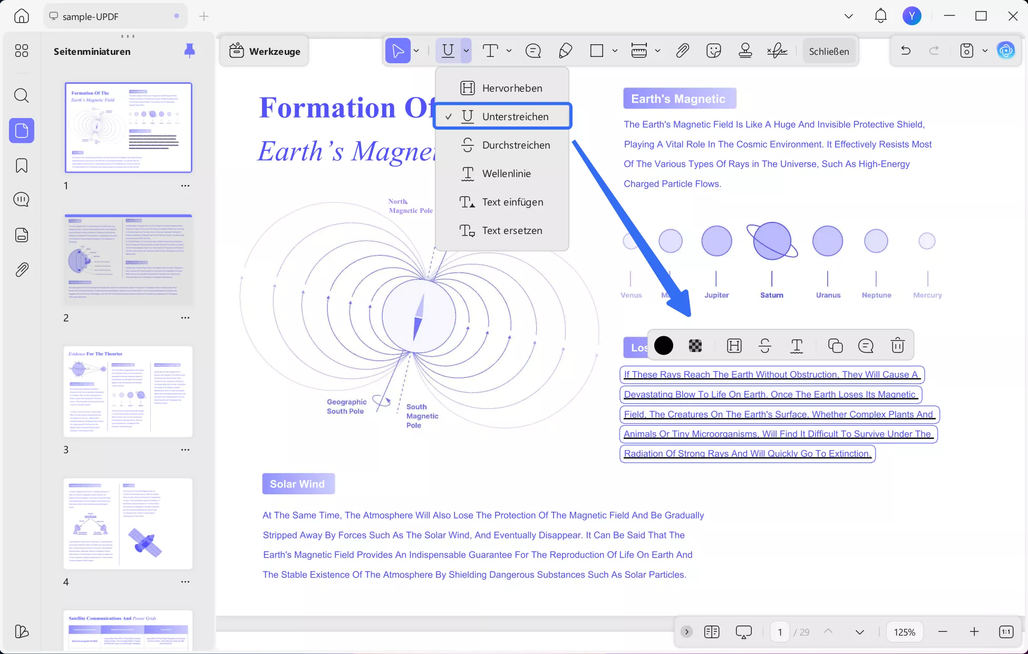This screenshot has width=1028, height=654.
Task: Expand the rectangle shape dropdown arrow
Action: point(615,51)
